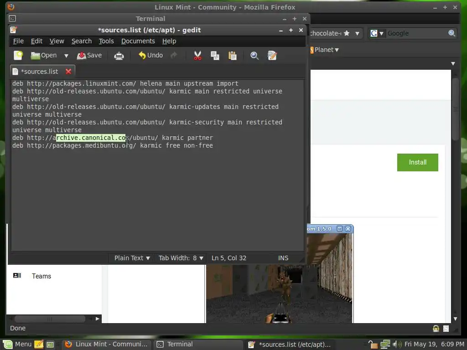The height and width of the screenshot is (350, 467).
Task: Open the Plain Text syntax dropdown
Action: (x=132, y=258)
